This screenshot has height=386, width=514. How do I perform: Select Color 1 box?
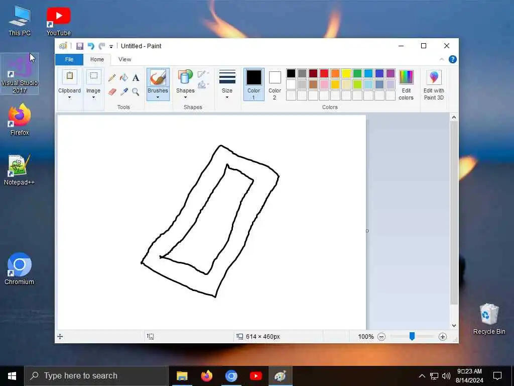click(x=253, y=84)
